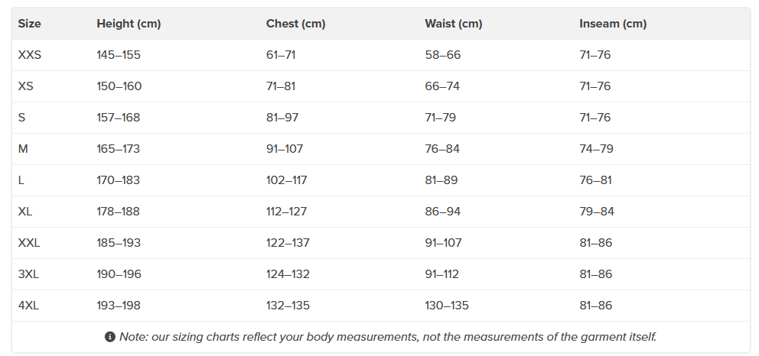Click the Chest (cm) column header
This screenshot has height=356, width=759.
pos(296,24)
